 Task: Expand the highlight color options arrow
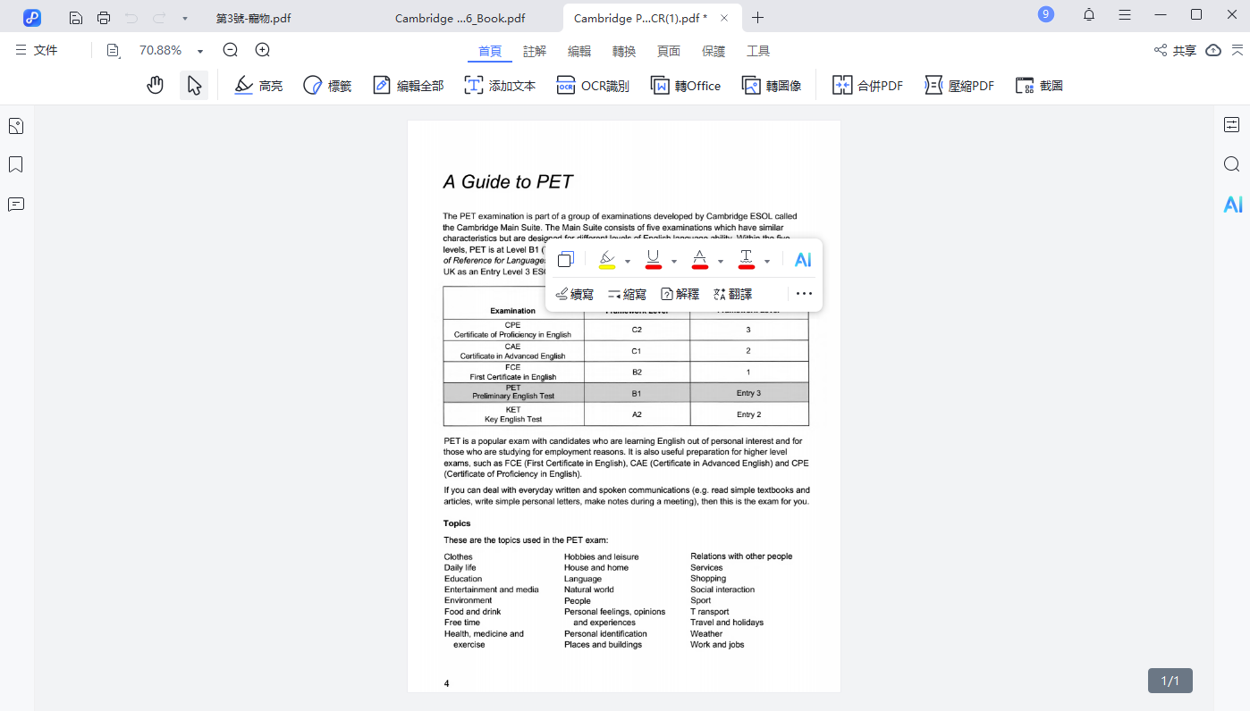tap(627, 259)
